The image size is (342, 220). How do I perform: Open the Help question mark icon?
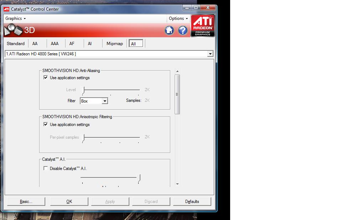point(183,30)
